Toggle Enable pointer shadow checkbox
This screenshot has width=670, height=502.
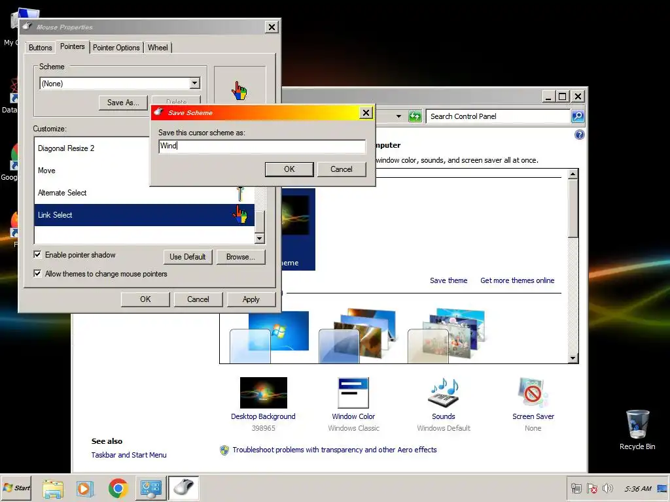(37, 255)
